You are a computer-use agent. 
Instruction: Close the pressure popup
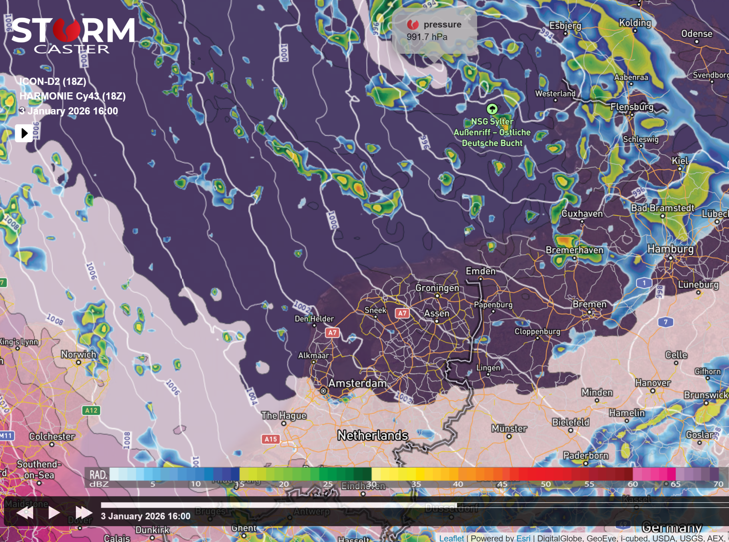(x=467, y=17)
